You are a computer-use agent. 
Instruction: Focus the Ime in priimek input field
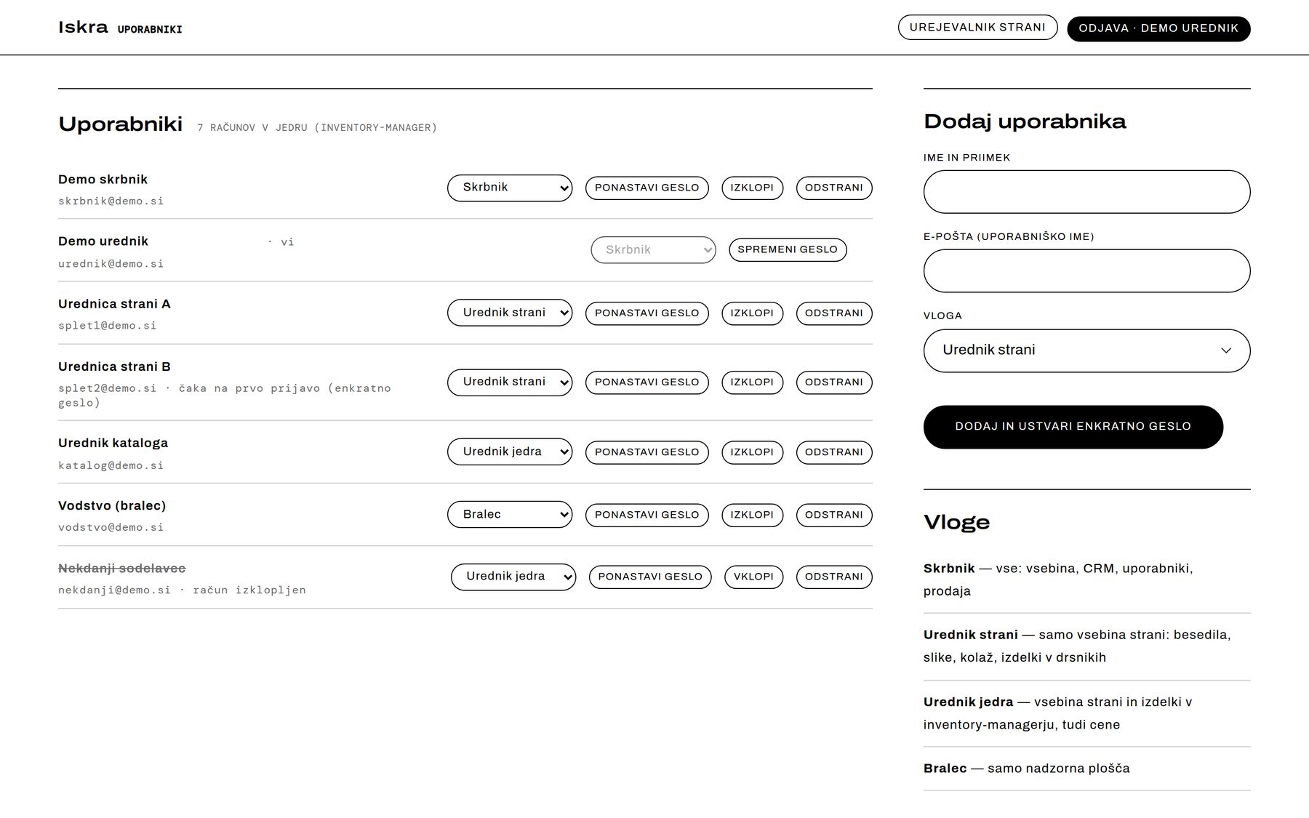point(1086,192)
